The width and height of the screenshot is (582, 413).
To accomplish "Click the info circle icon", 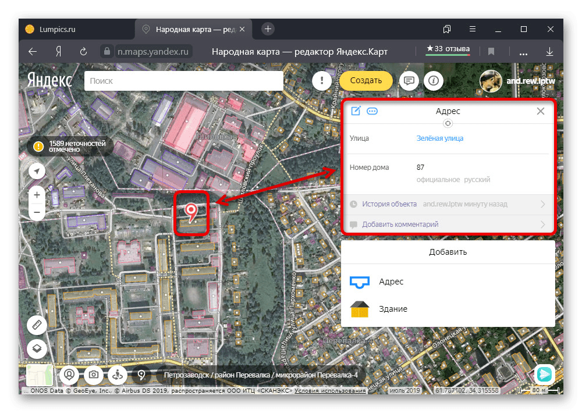I will tap(434, 81).
